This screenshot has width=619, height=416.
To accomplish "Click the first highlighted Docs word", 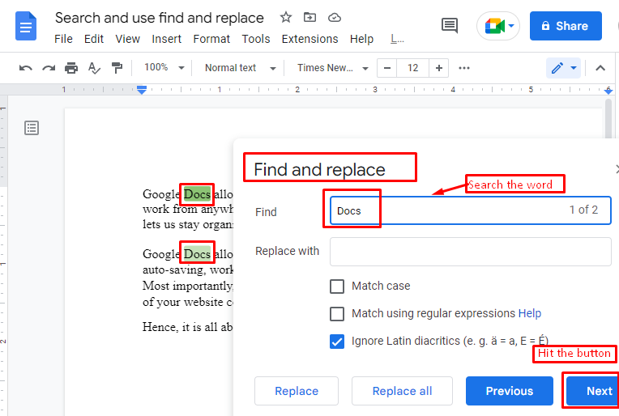I will pyautogui.click(x=197, y=194).
